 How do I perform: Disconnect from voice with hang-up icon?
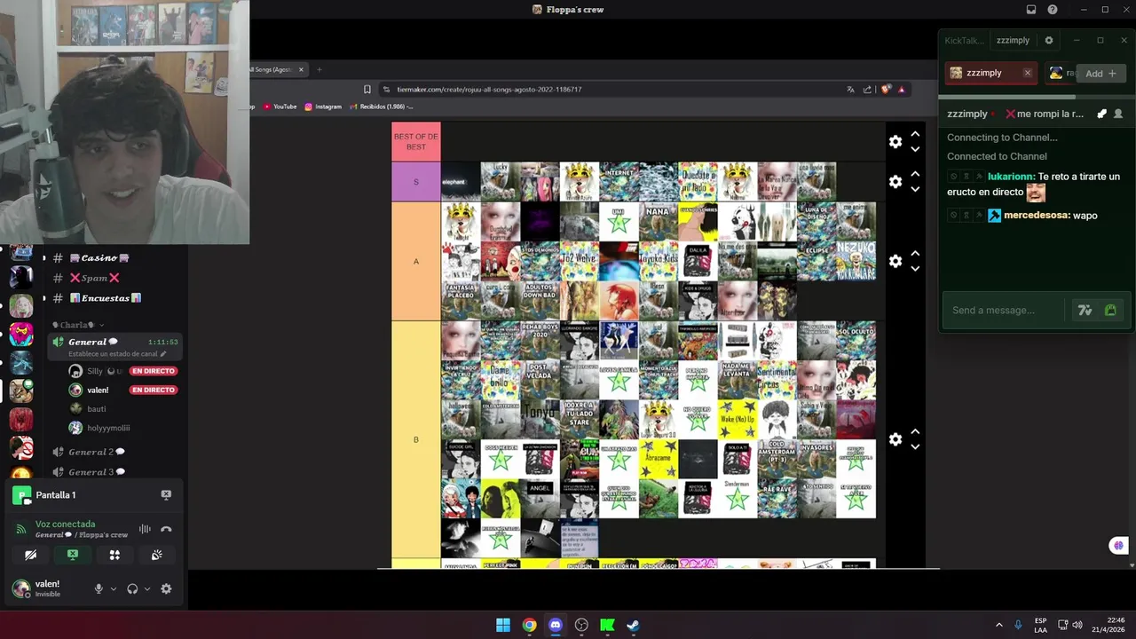(166, 529)
